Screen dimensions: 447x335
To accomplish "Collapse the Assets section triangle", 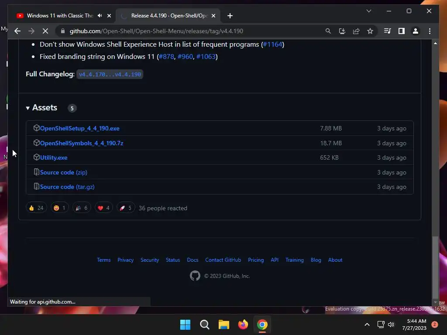I will coord(28,108).
